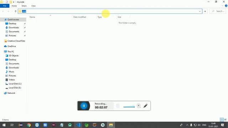Screen dimensions: 228x128
Task: Expand the address bar history dropdown
Action: tap(200, 11)
